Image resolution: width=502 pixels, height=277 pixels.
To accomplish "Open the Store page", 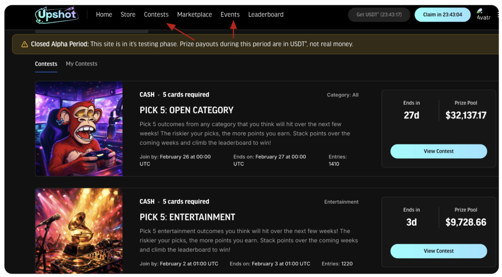I will pos(128,14).
